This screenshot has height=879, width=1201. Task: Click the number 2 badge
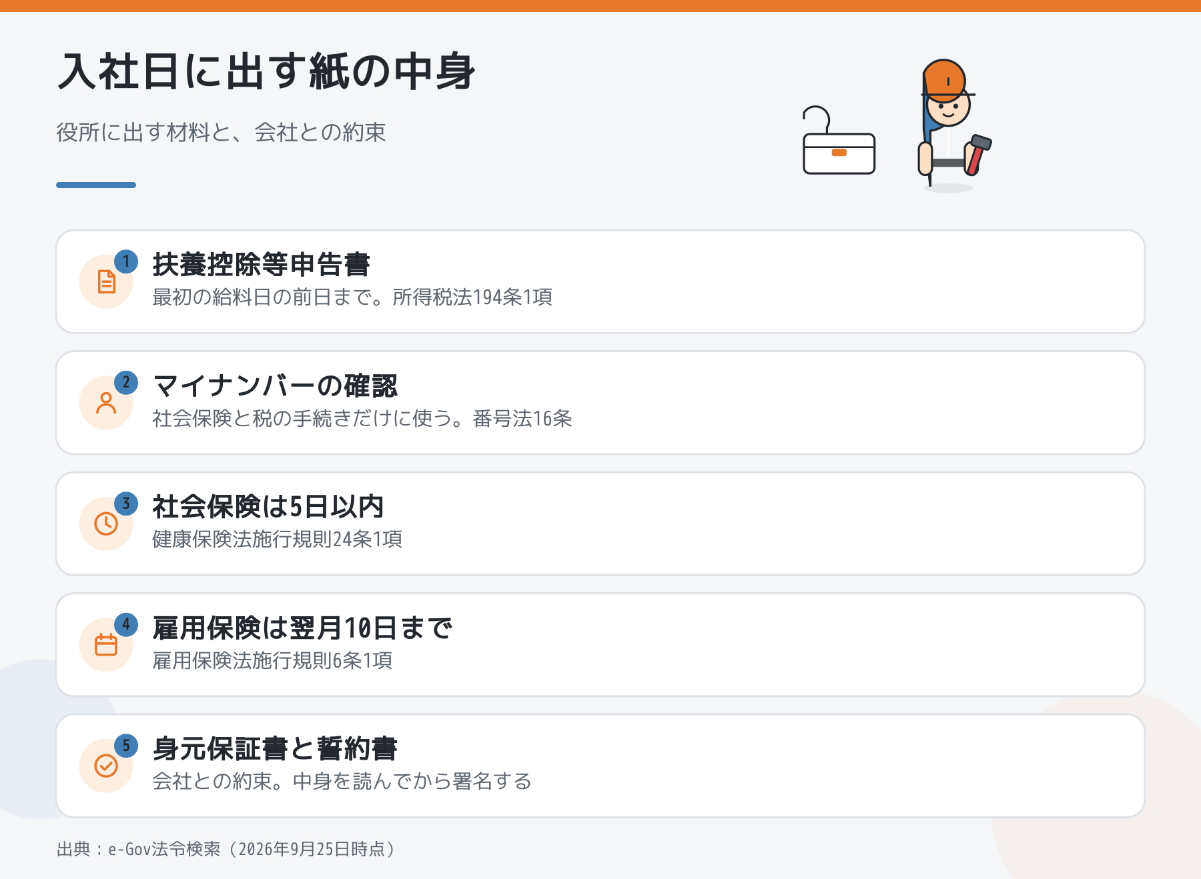point(126,383)
